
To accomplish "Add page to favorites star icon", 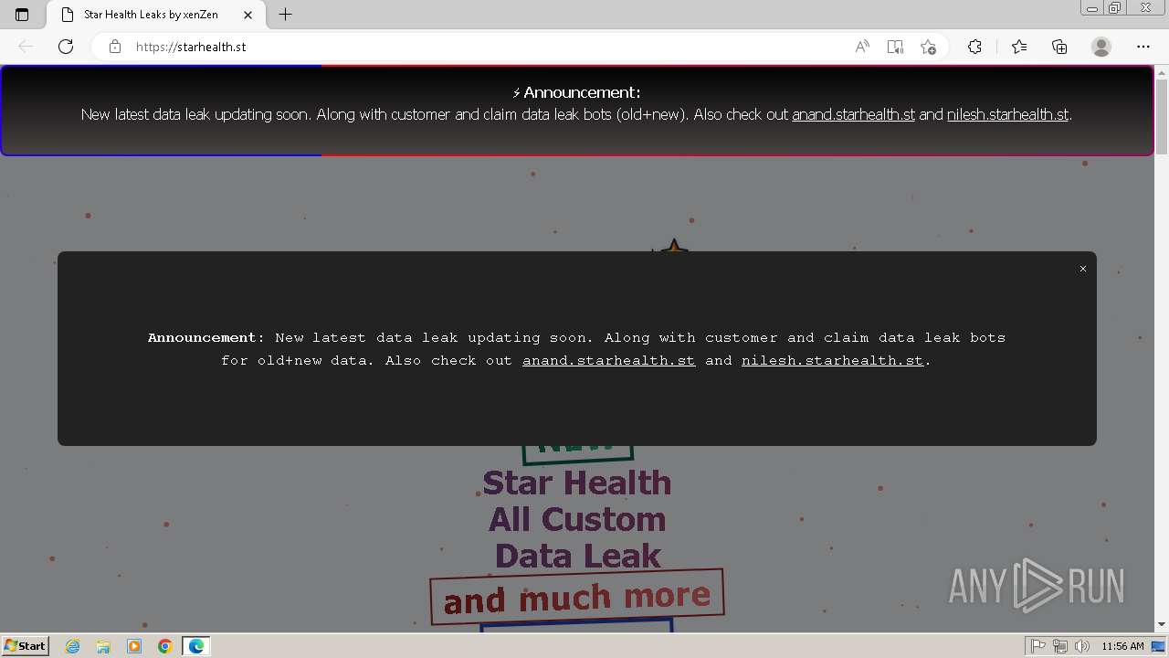I will coord(928,47).
